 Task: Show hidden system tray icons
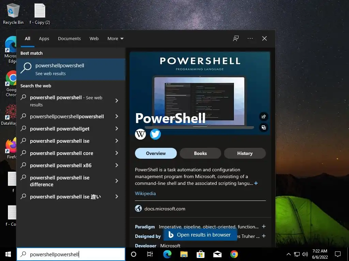[288, 254]
